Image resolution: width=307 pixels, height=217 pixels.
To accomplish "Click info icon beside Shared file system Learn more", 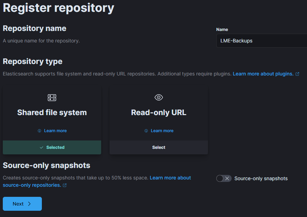I will click(x=39, y=131).
